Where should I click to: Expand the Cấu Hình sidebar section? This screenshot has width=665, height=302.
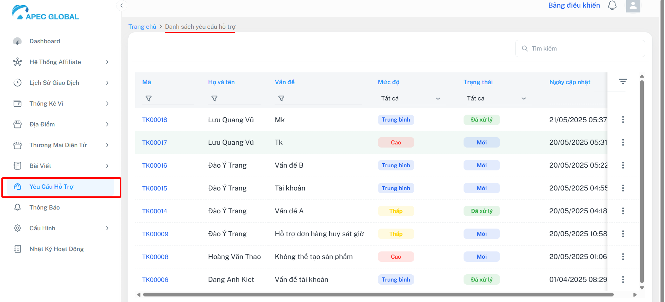pyautogui.click(x=61, y=228)
